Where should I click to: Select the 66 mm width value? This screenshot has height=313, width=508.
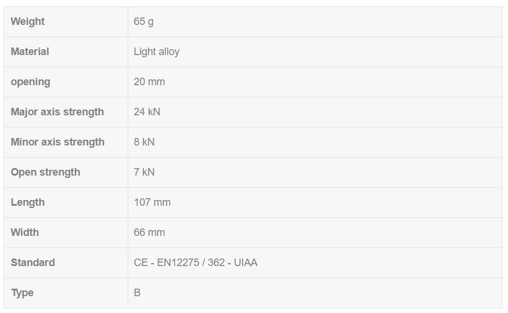click(x=149, y=232)
